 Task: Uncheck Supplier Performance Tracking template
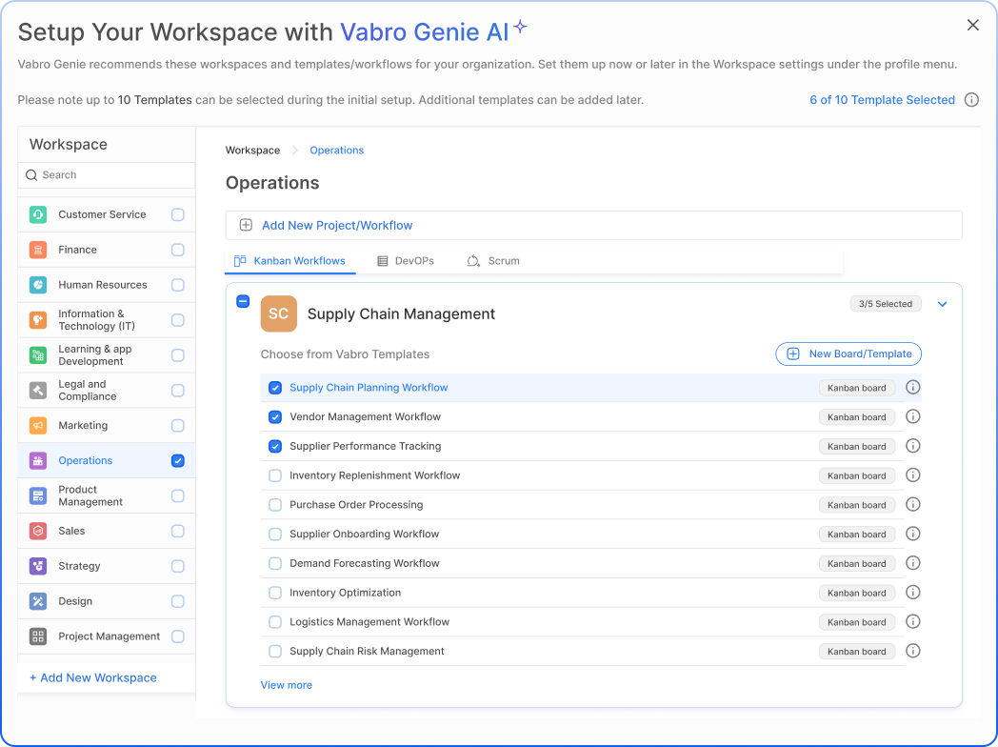(275, 446)
